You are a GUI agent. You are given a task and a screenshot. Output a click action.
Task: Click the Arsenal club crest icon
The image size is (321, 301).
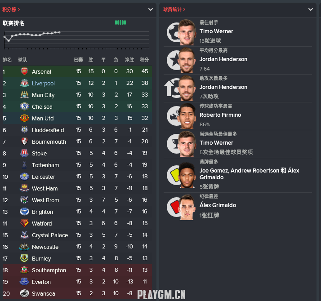click(x=24, y=71)
